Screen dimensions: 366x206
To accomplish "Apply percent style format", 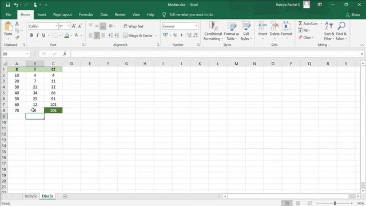I will click(176, 35).
